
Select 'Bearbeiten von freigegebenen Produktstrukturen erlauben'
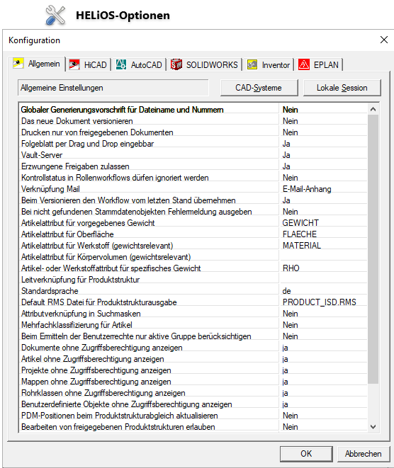point(193,427)
